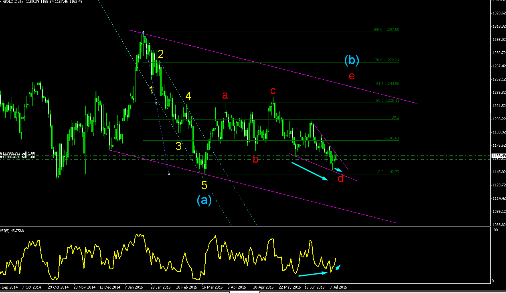Click 1236.82 on the price axis
The width and height of the screenshot is (506, 293).
[498, 92]
